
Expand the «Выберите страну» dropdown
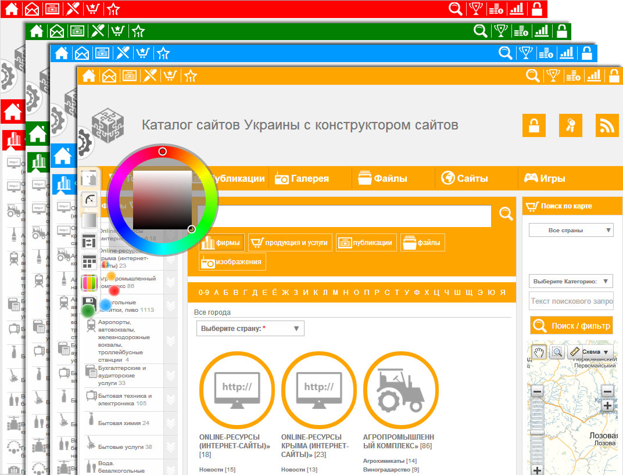click(250, 328)
